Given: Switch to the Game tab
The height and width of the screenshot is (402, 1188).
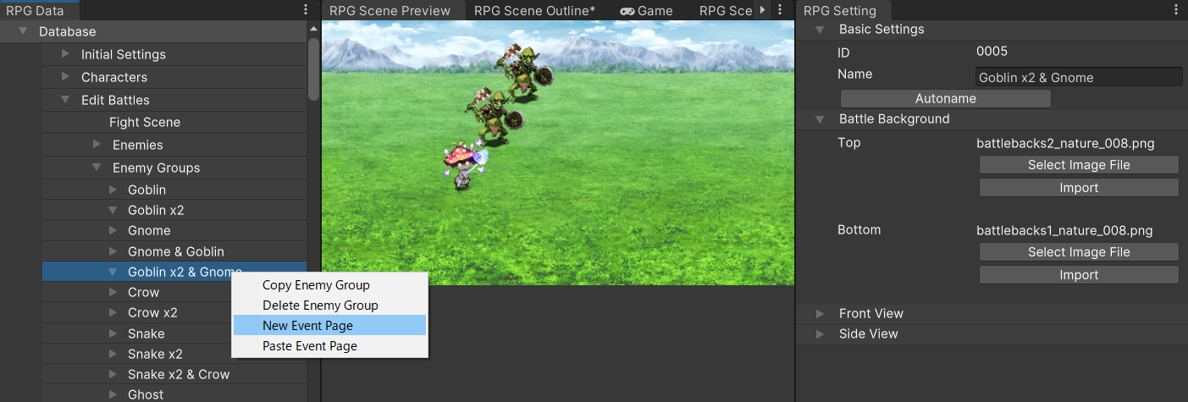Looking at the screenshot, I should pyautogui.click(x=647, y=11).
